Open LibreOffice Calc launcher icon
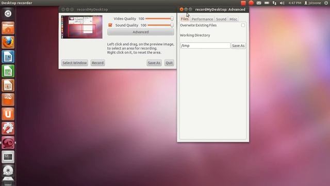330x186 pixels. coord(8,71)
